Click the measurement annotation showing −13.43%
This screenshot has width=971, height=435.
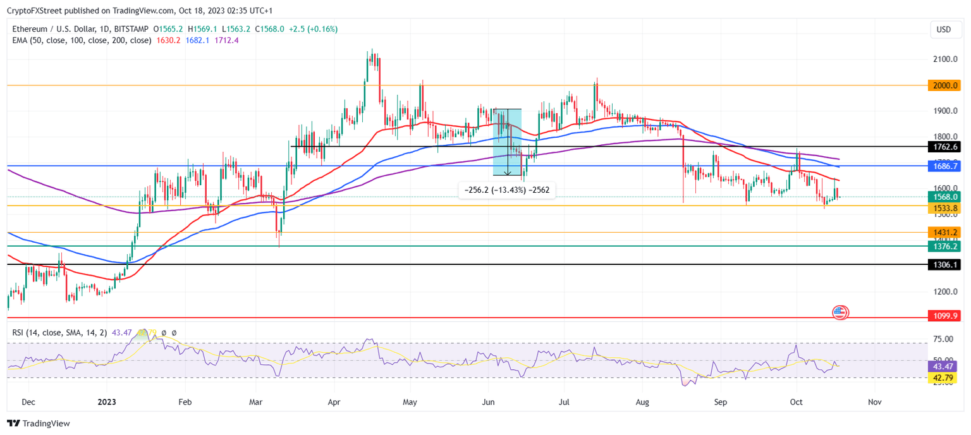(507, 190)
